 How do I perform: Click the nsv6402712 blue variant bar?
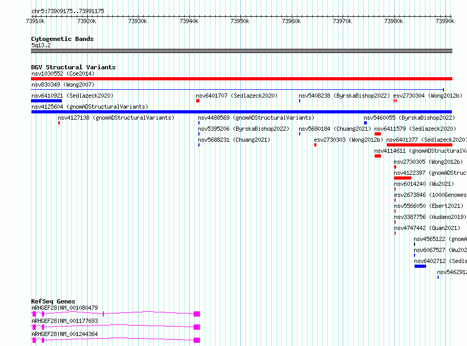click(x=420, y=266)
